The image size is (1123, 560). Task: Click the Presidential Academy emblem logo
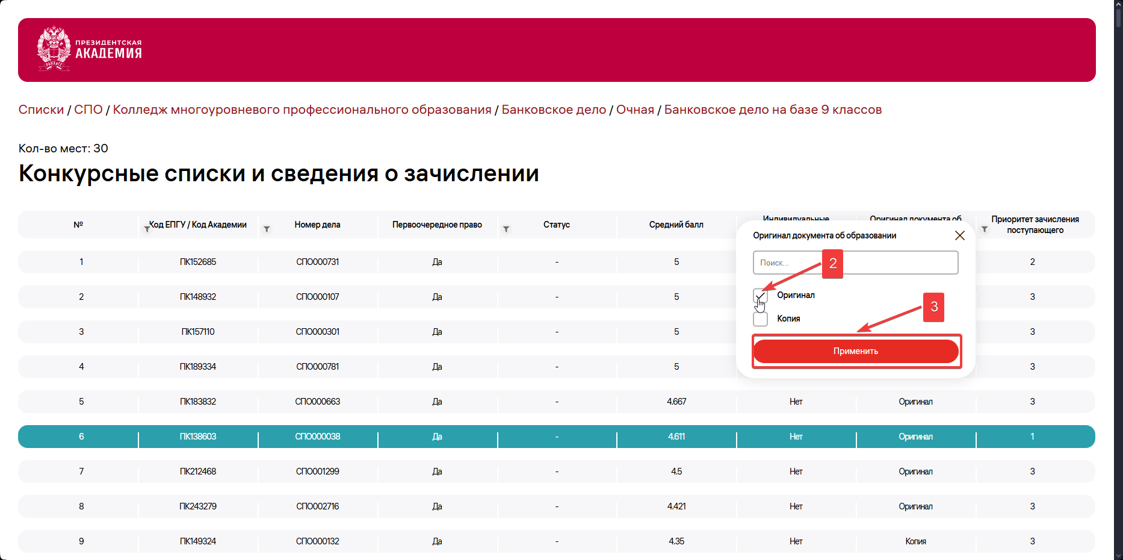[x=54, y=49]
